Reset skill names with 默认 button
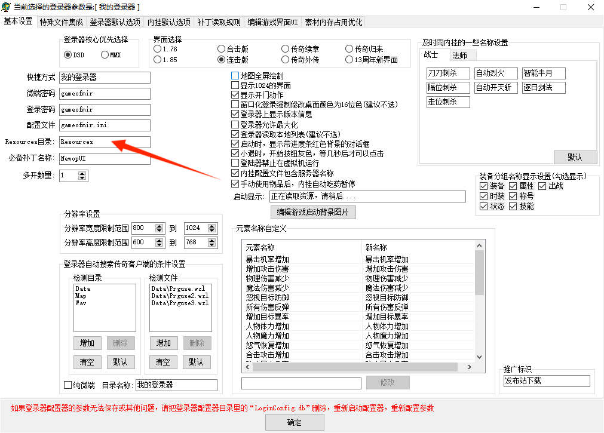Screen dimensions: 604x433 click(x=575, y=157)
